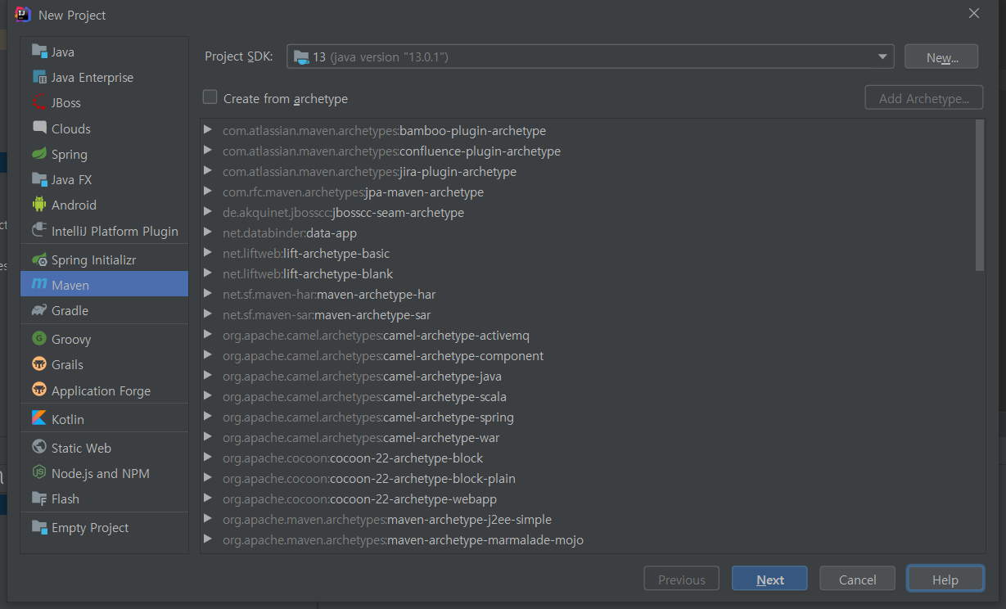Select the Kotlin project generator icon
Screen dimensions: 1006x609
pos(38,417)
